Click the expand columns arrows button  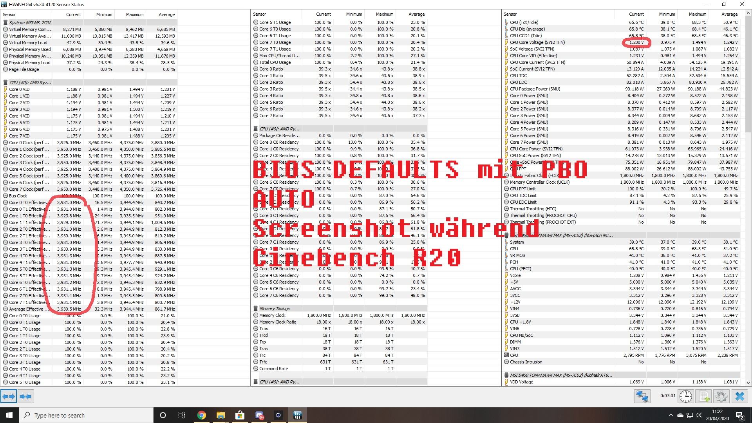pyautogui.click(x=9, y=396)
